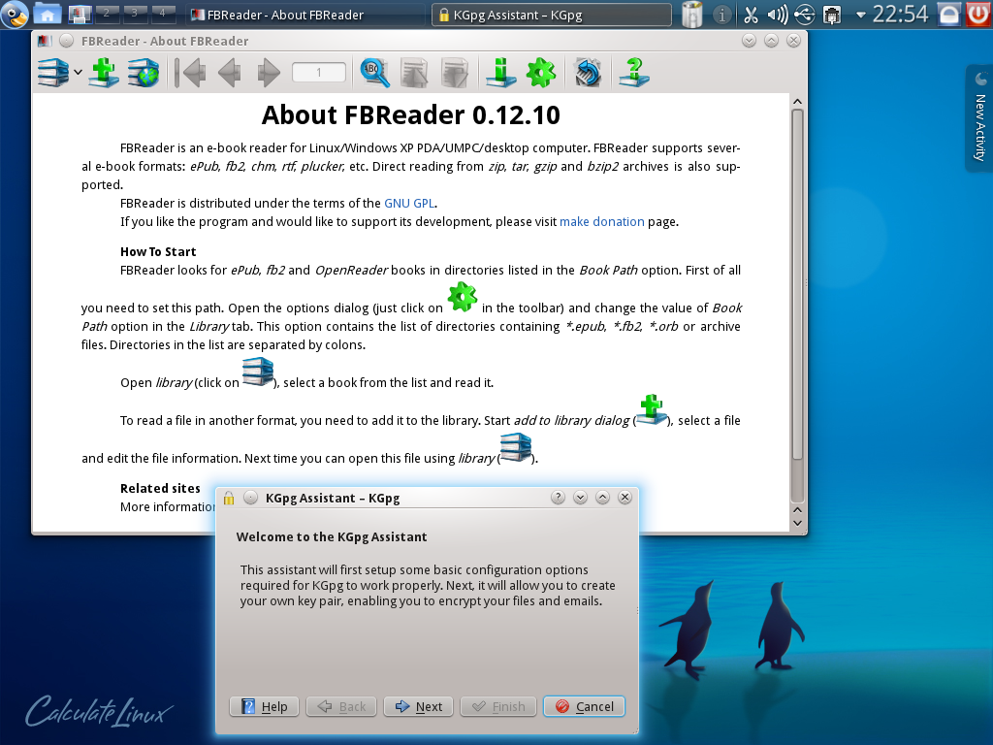Viewport: 993px width, 745px height.
Task: Click the Help button in KGpg Assistant
Action: (264, 706)
